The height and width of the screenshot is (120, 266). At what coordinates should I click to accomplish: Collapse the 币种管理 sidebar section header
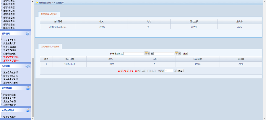coord(15,66)
